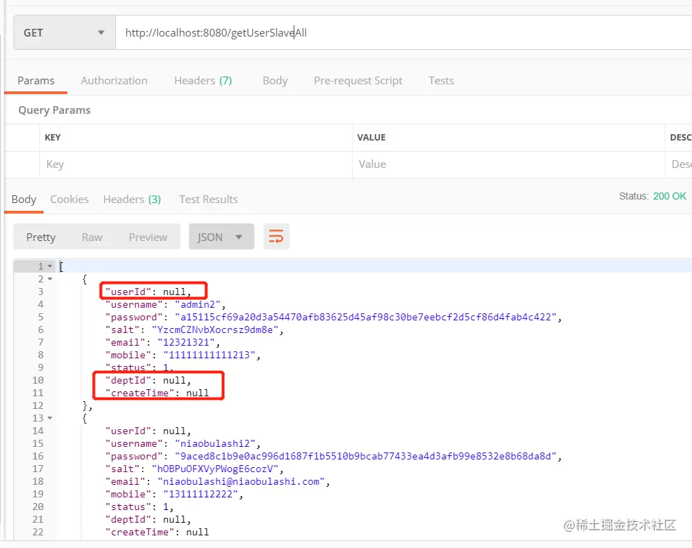The image size is (692, 548).
Task: Switch response view to Preview
Action: [148, 237]
